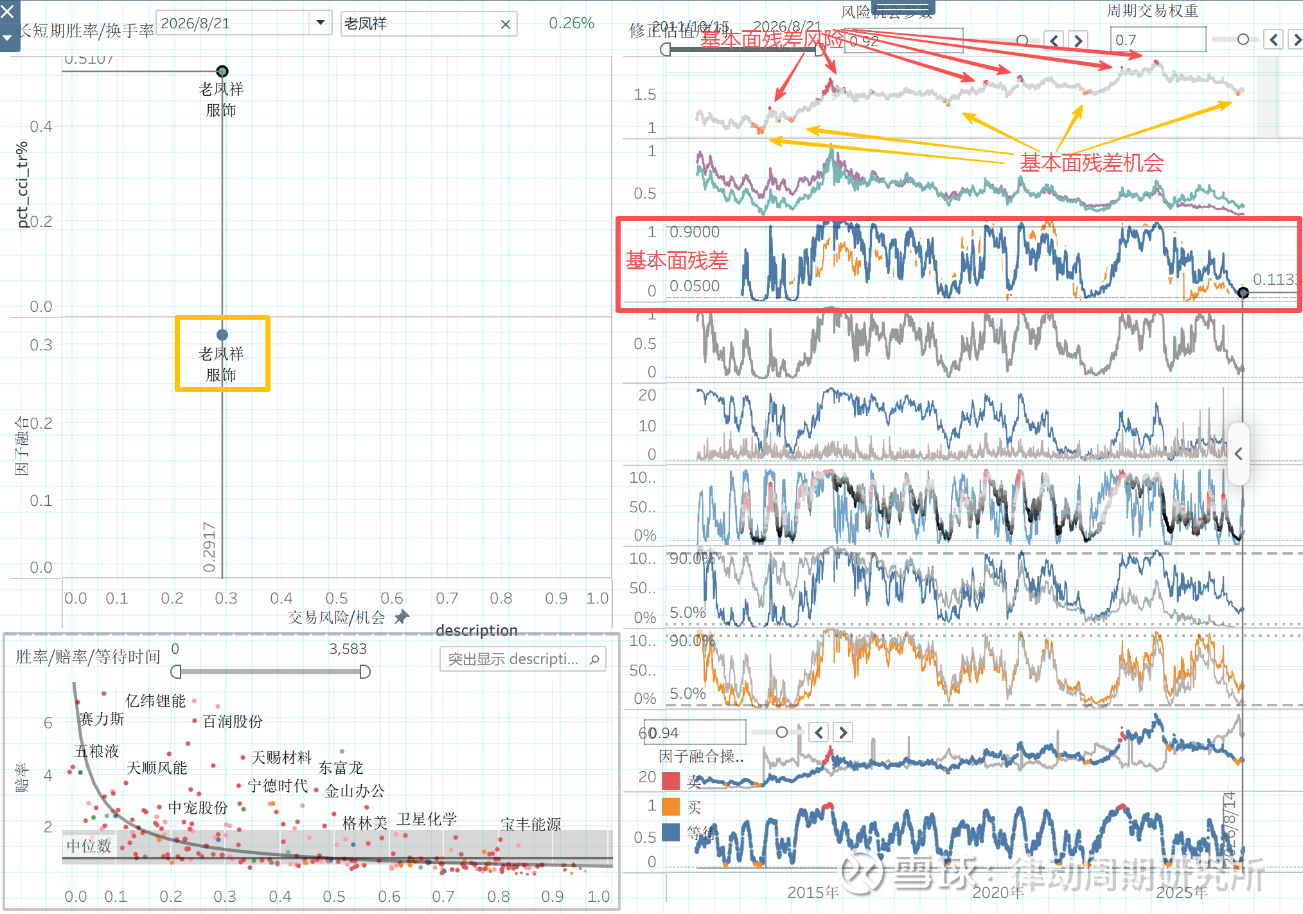Increase 周期交易权重 0.7 using the right arrow
The width and height of the screenshot is (1303, 914).
[x=1297, y=40]
